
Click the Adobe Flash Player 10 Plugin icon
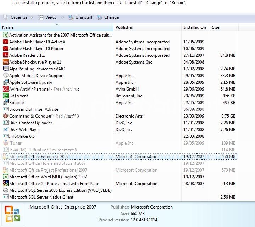coord(6,49)
